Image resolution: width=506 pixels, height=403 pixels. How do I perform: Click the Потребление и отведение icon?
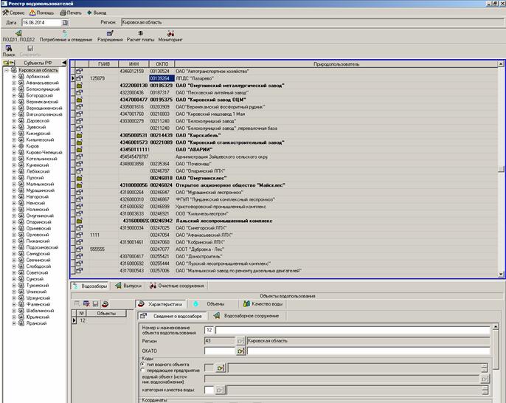[x=65, y=34]
